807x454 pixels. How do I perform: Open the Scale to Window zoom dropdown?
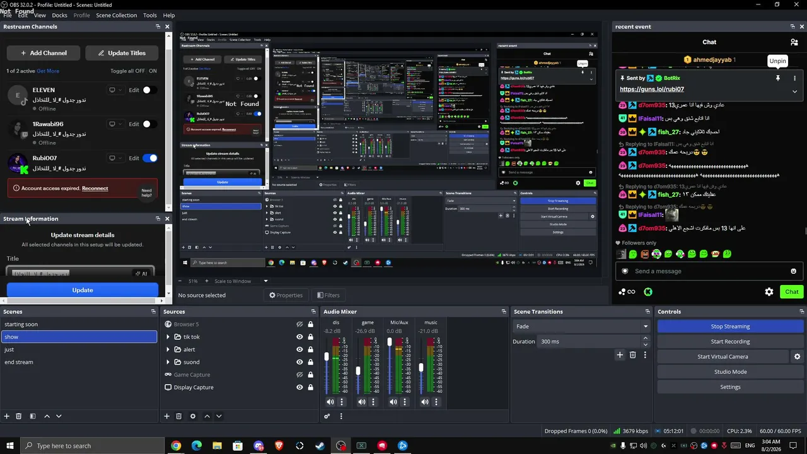241,281
